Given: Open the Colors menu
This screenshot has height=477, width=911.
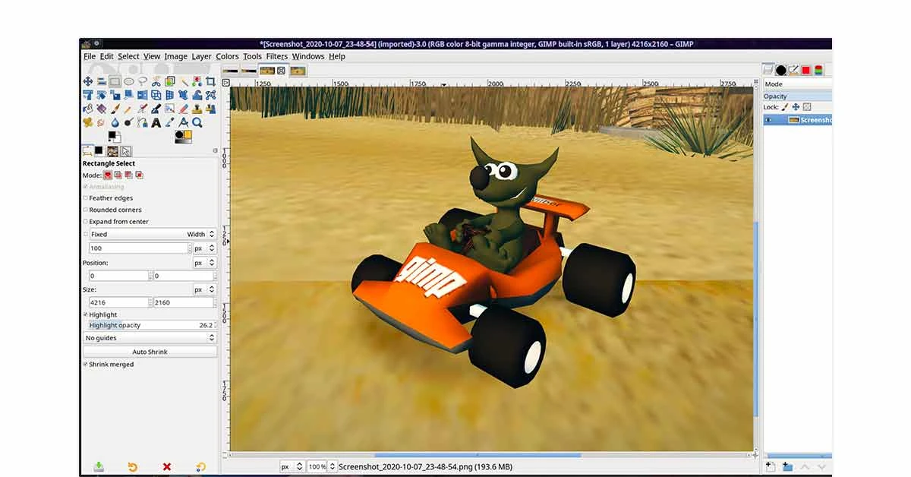Looking at the screenshot, I should 226,56.
